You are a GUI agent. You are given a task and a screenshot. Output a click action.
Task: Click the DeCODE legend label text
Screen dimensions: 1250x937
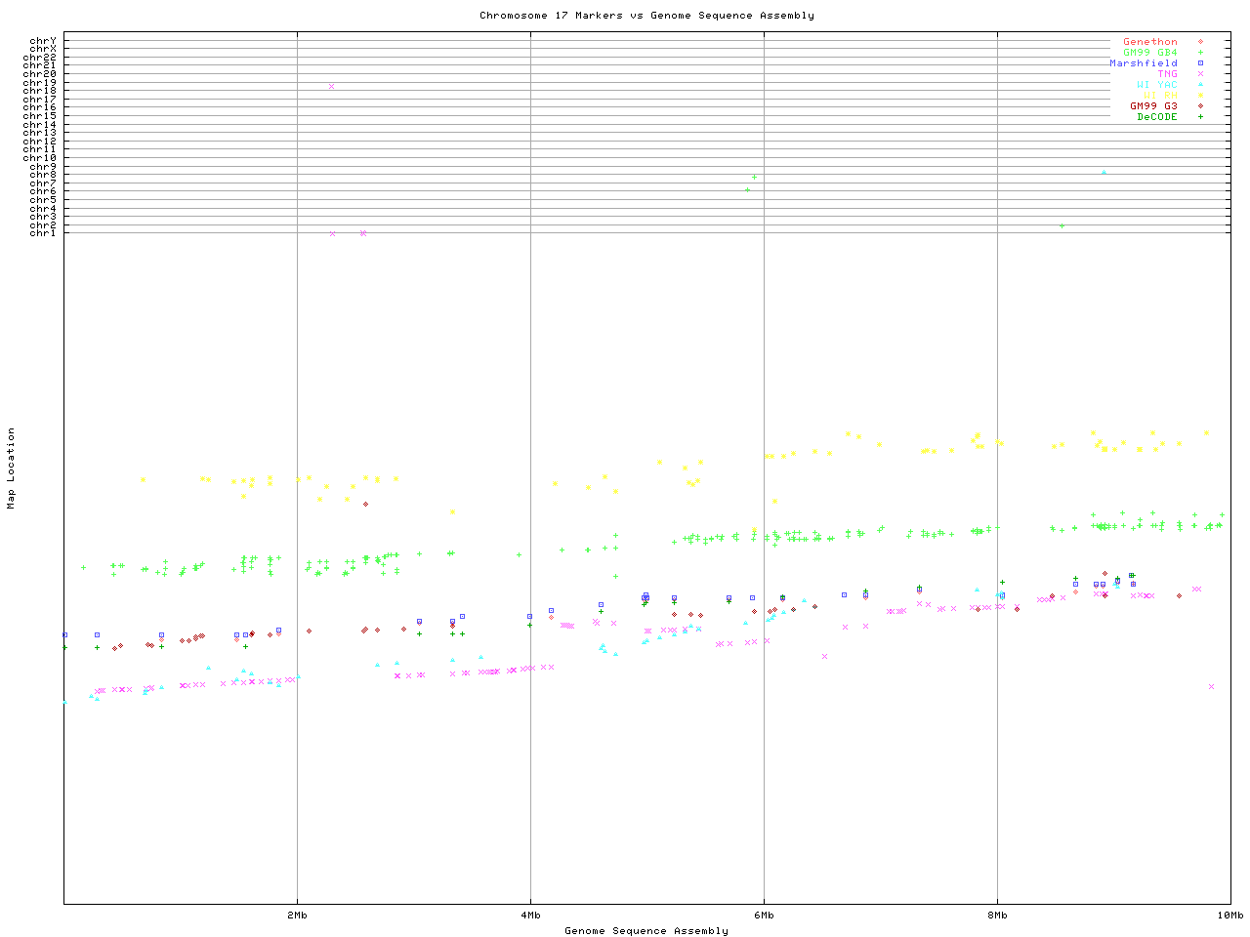pos(1157,117)
